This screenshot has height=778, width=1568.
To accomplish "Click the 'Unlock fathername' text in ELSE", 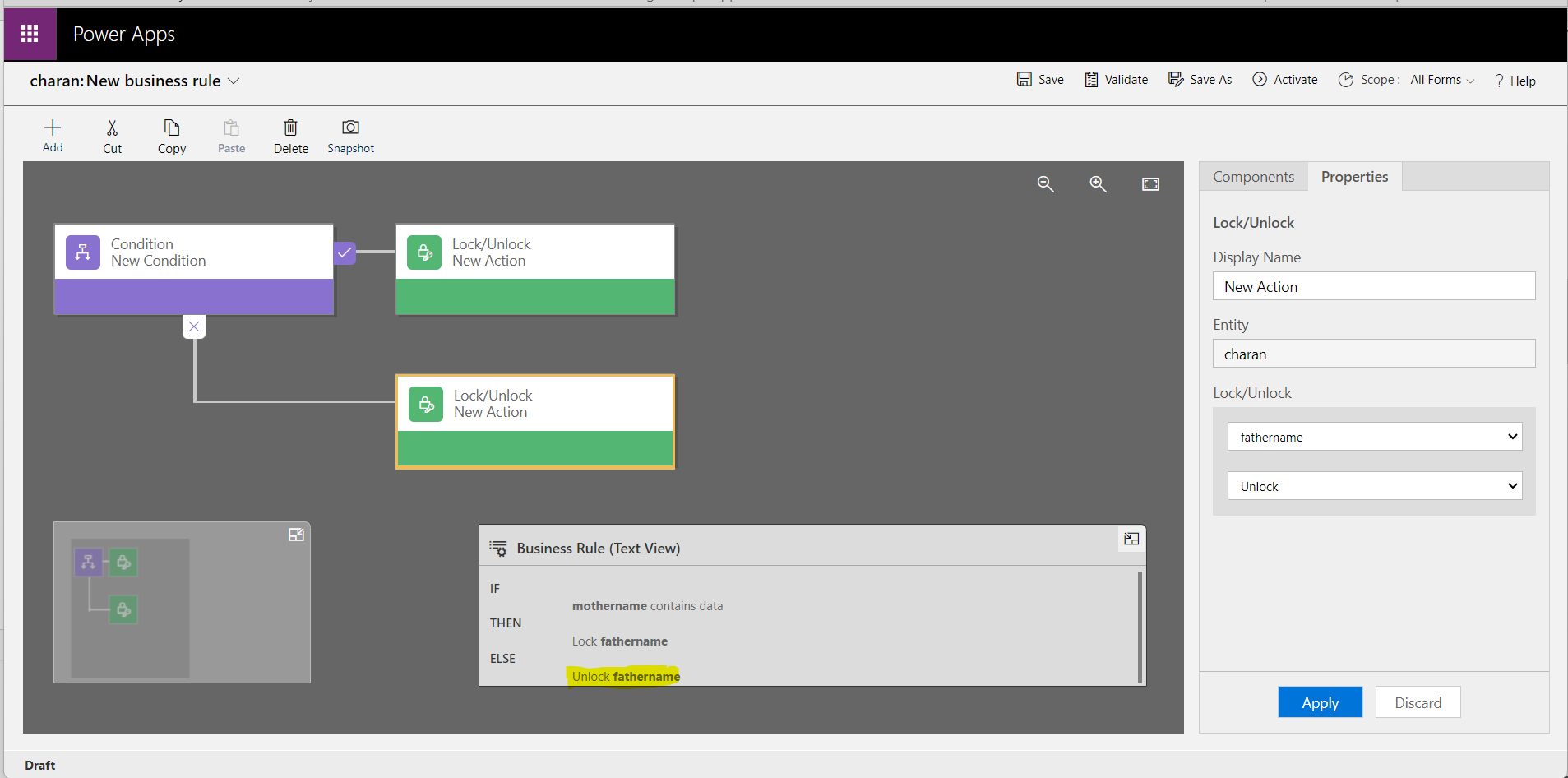I will click(626, 677).
